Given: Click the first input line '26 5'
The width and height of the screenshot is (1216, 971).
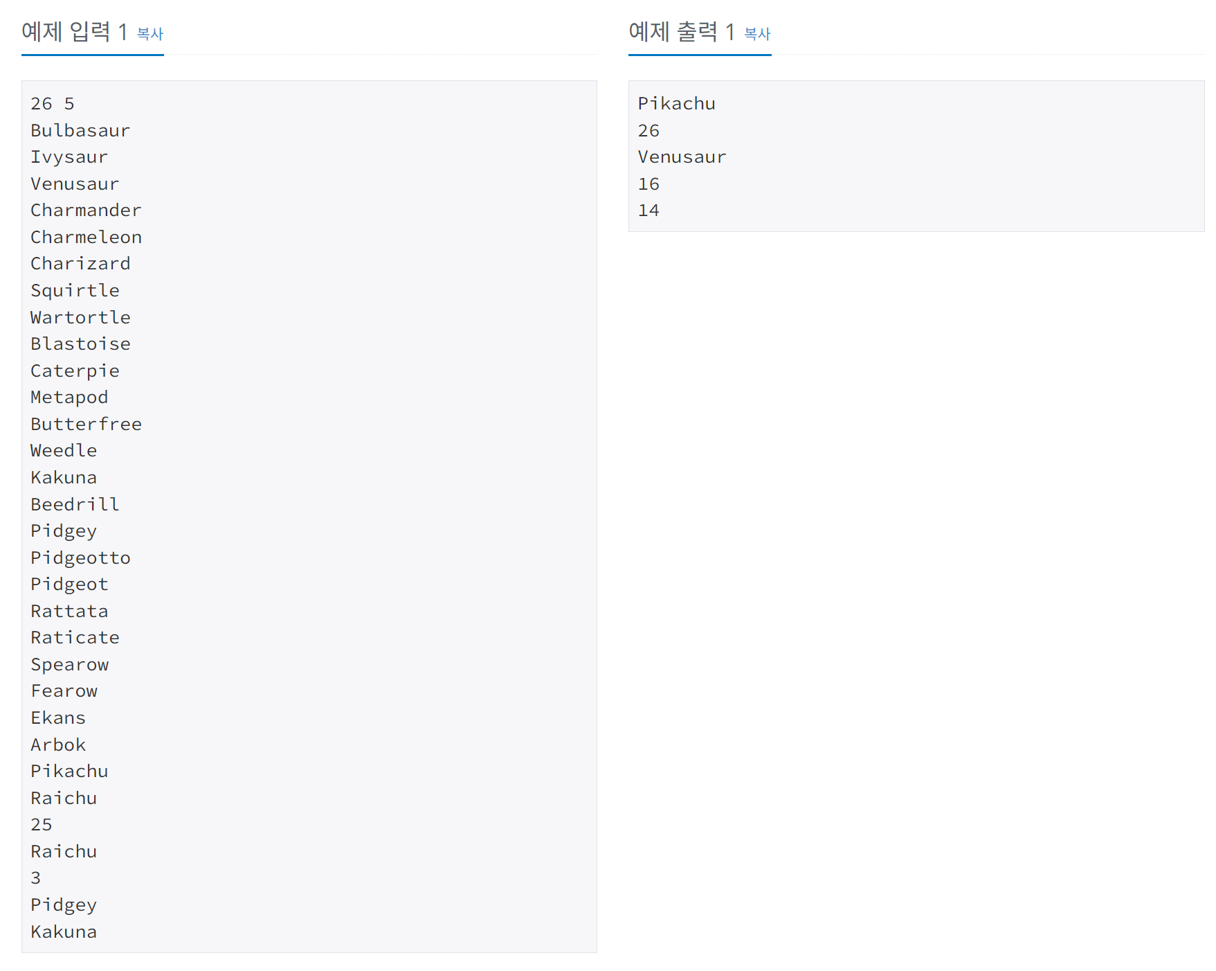Looking at the screenshot, I should [x=53, y=104].
